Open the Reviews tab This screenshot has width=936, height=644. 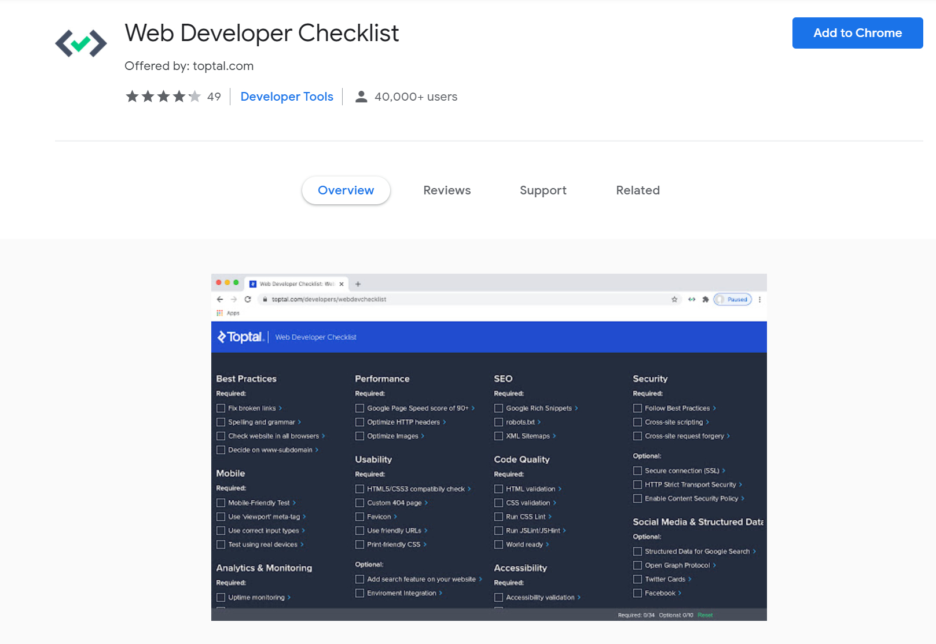click(447, 190)
